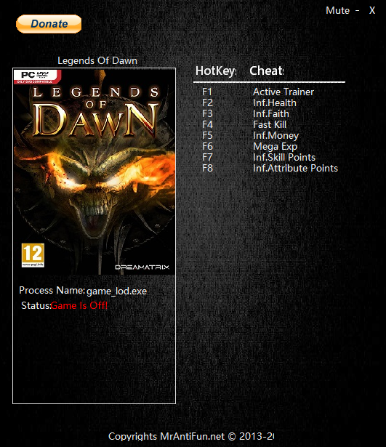Click the Fast Kill cheat entry
Image resolution: width=386 pixels, height=447 pixels.
pyautogui.click(x=270, y=124)
